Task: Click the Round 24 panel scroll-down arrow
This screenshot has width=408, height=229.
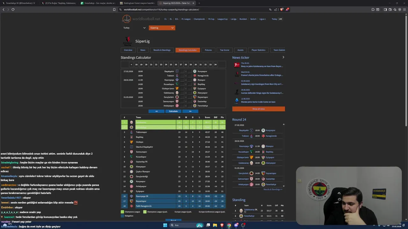Action: 284,186
